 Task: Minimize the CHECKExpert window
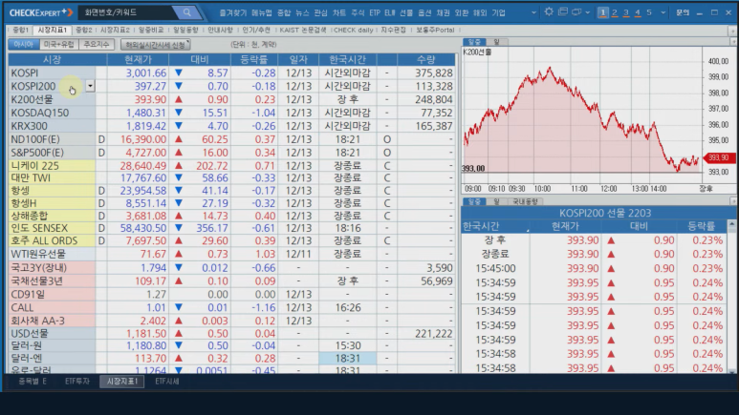[x=700, y=12]
